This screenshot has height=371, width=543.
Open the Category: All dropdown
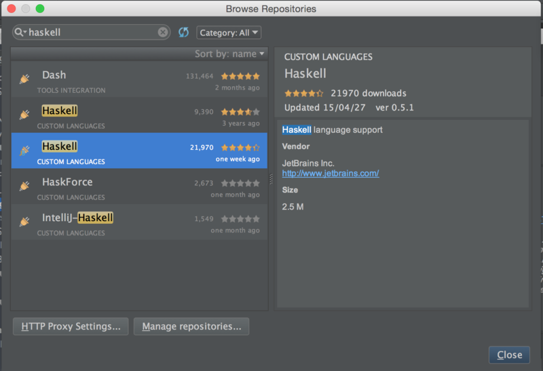(x=229, y=33)
